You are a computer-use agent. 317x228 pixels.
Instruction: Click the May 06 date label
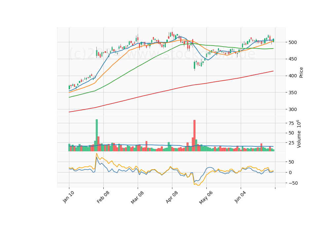click(x=206, y=197)
